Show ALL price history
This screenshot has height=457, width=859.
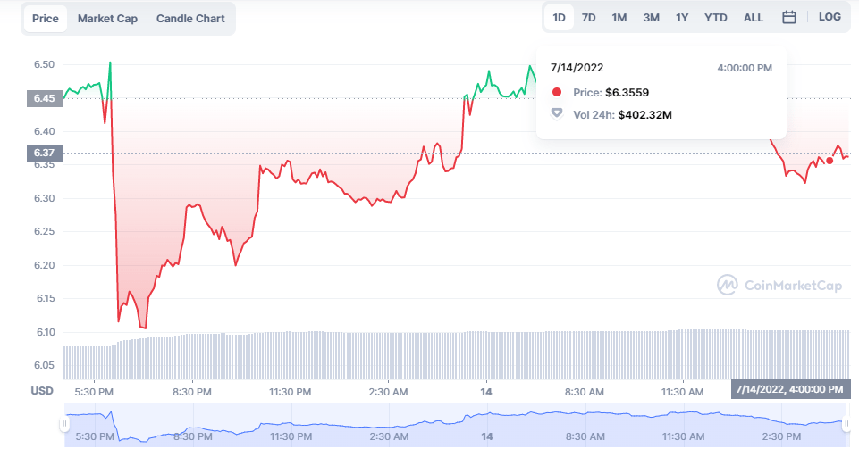pyautogui.click(x=754, y=17)
